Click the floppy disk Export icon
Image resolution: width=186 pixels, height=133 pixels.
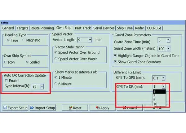(5, 108)
